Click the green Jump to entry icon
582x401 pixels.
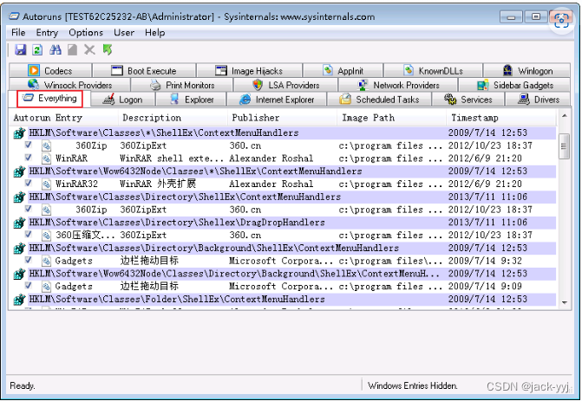point(108,49)
